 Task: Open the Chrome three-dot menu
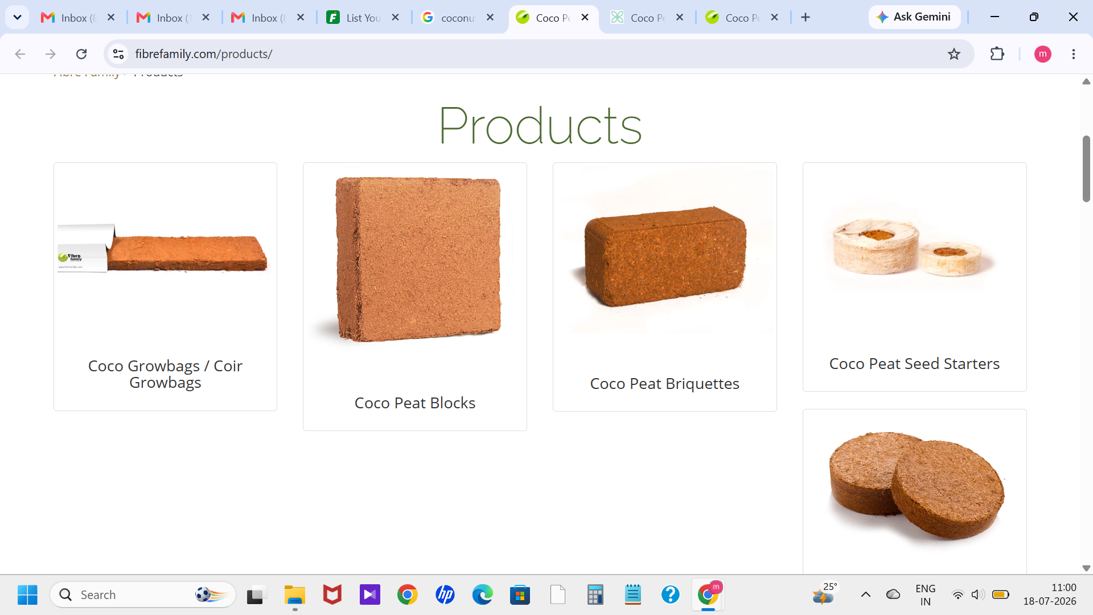coord(1074,54)
